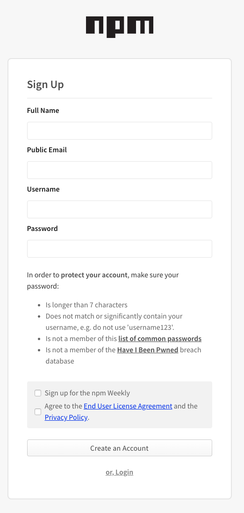Viewport: 244px width, 513px height.
Task: Tick the License Agreement consent checkbox
Action: 38,412
